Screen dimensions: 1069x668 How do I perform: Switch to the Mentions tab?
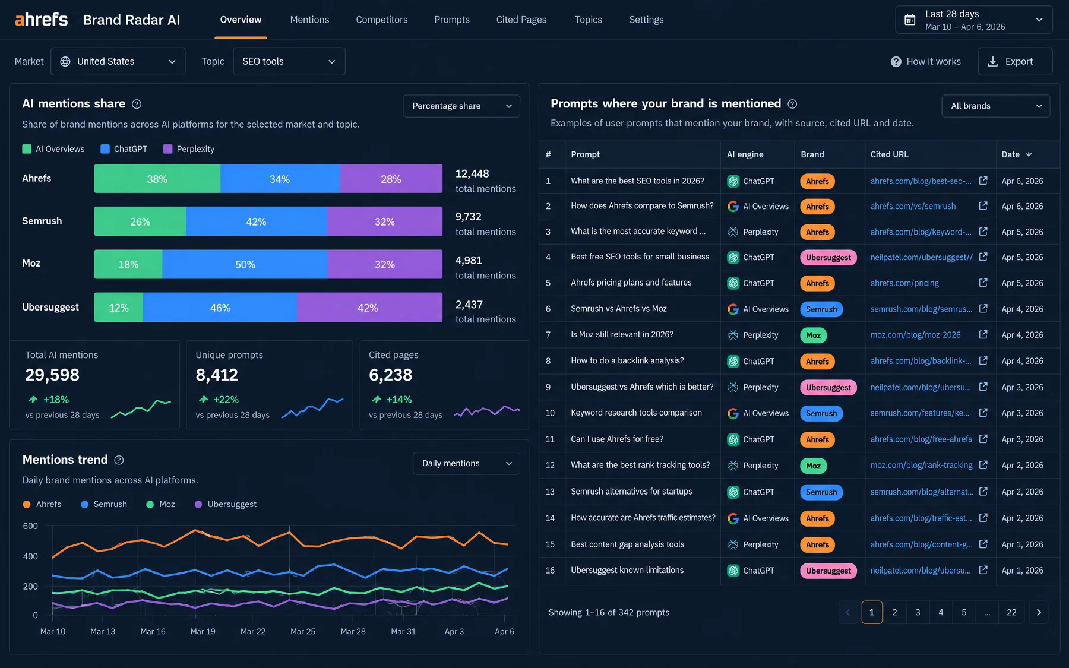pyautogui.click(x=309, y=20)
